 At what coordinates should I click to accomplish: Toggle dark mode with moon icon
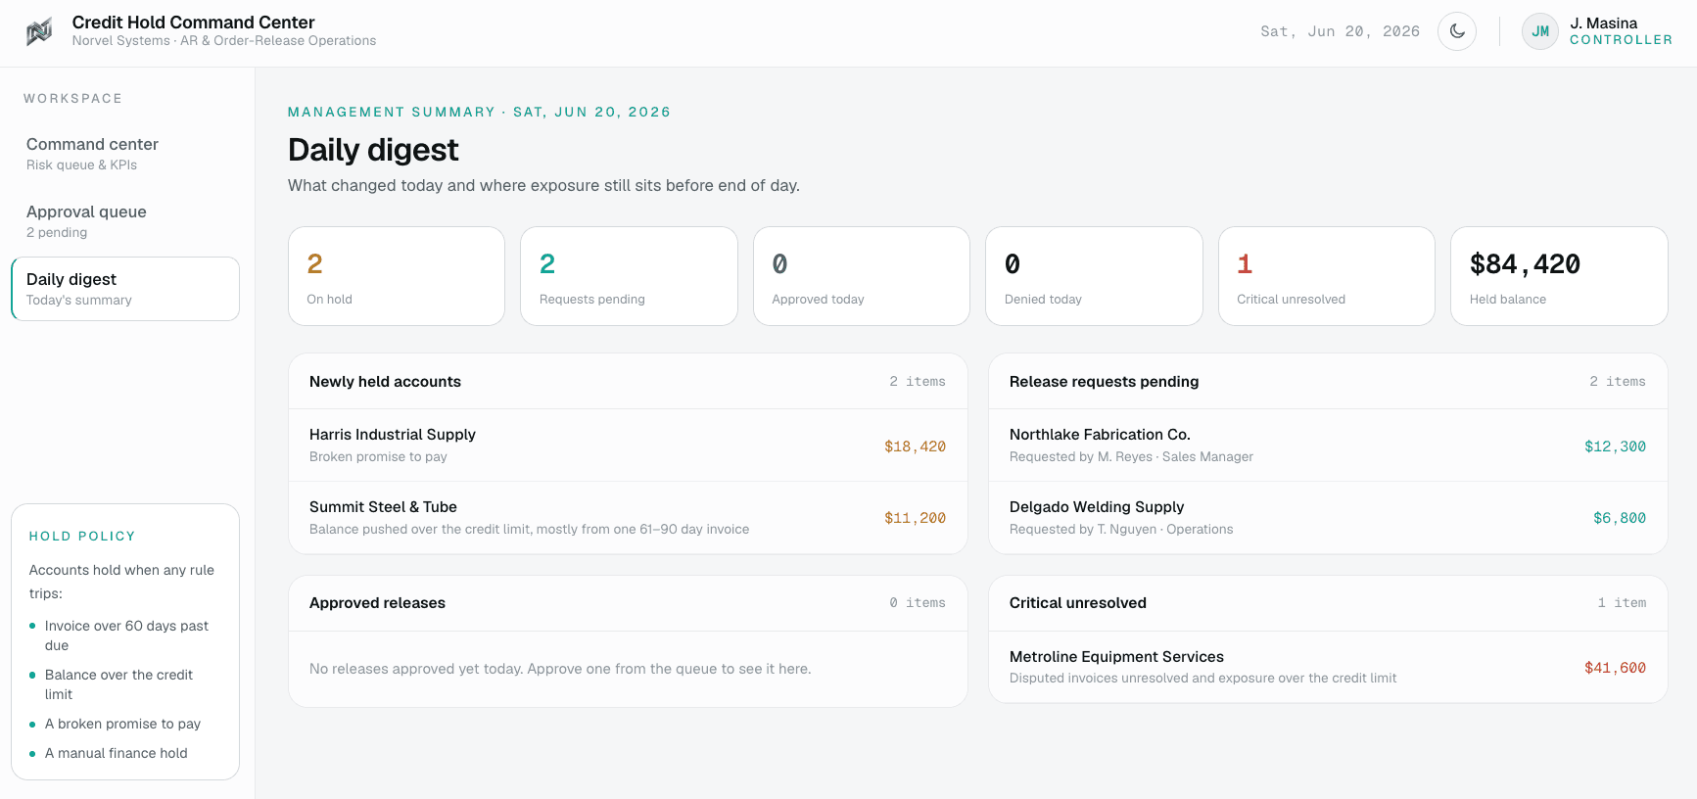[x=1457, y=31]
